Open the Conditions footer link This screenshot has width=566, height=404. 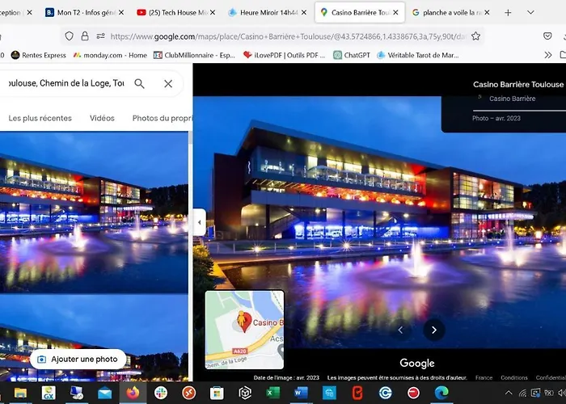tap(514, 377)
